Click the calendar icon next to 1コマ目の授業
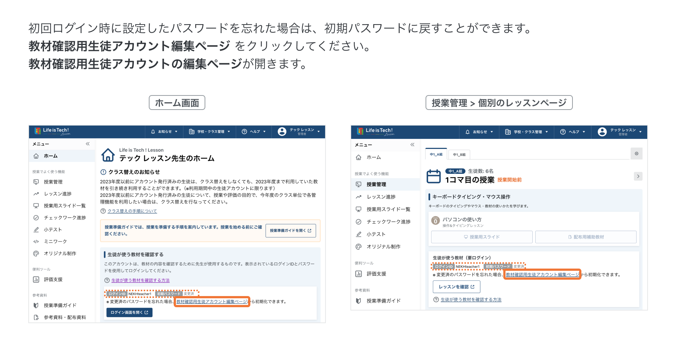This screenshot has width=677, height=341. point(433,176)
